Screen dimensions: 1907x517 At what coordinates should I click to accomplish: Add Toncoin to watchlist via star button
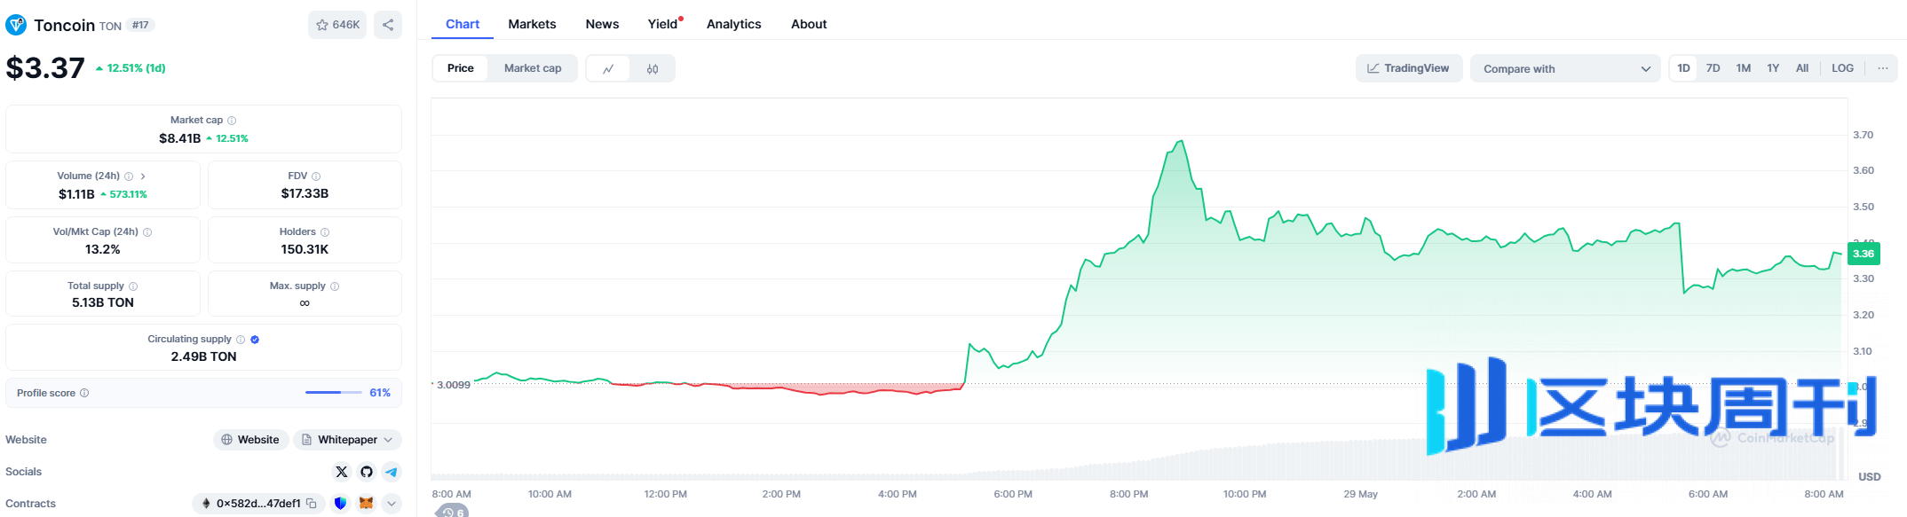[337, 25]
